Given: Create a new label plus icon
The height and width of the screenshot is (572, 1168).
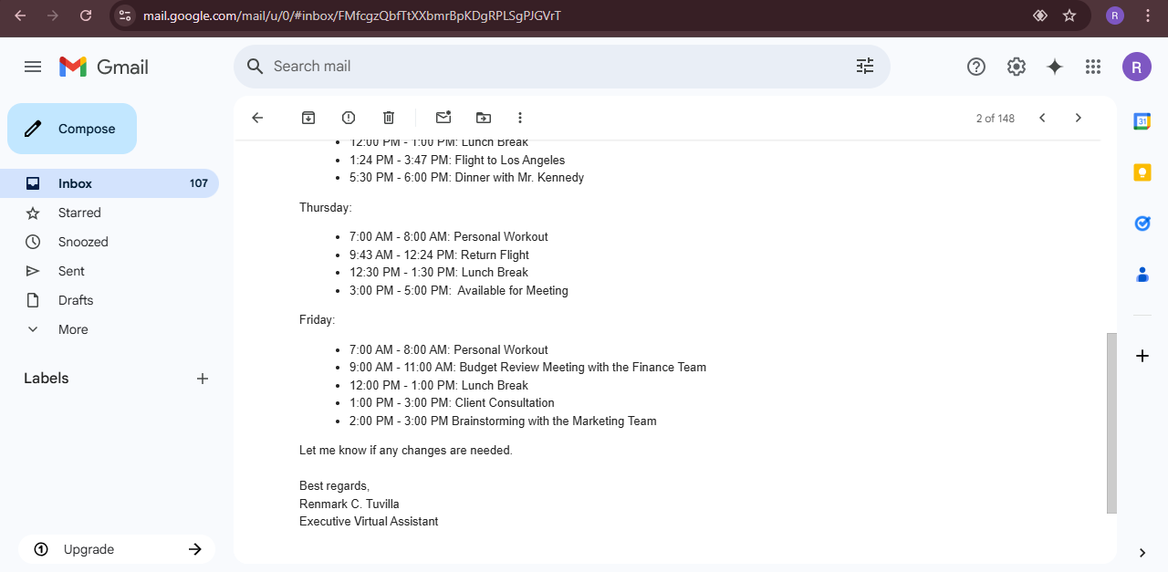Looking at the screenshot, I should [x=203, y=379].
